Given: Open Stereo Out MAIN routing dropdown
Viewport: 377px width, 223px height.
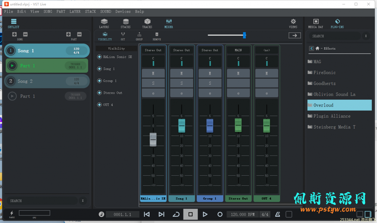Looking at the screenshot, I should point(238,50).
